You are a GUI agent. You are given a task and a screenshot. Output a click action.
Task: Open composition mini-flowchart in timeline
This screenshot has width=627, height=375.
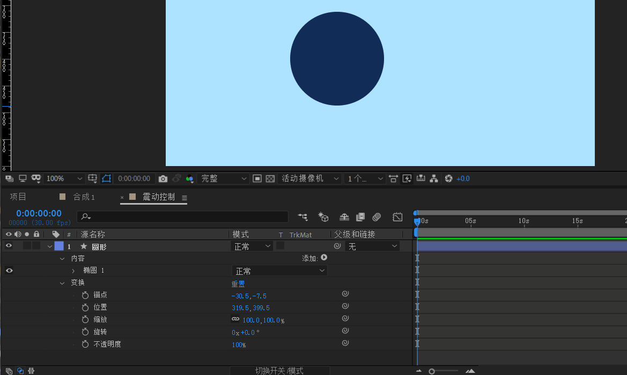coord(303,217)
